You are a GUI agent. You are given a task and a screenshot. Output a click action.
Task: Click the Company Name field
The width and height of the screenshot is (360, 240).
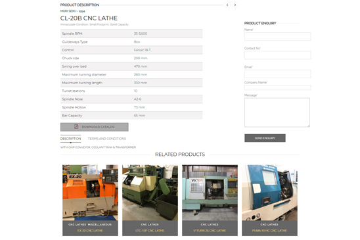click(278, 87)
